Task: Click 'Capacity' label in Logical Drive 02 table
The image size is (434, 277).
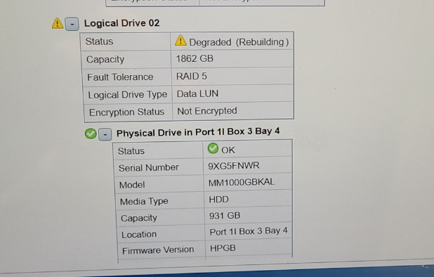Action: tap(105, 59)
